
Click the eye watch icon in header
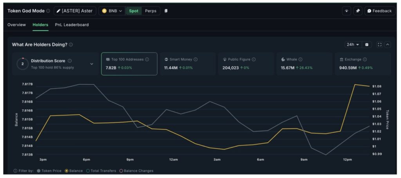point(346,11)
